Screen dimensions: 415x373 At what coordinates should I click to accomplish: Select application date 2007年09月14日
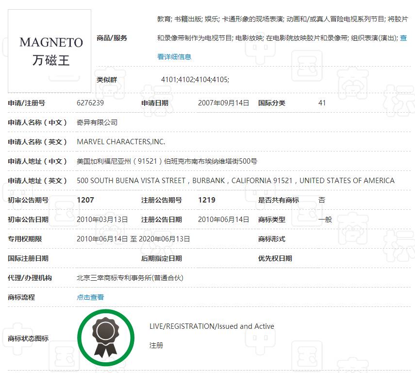tap(223, 103)
